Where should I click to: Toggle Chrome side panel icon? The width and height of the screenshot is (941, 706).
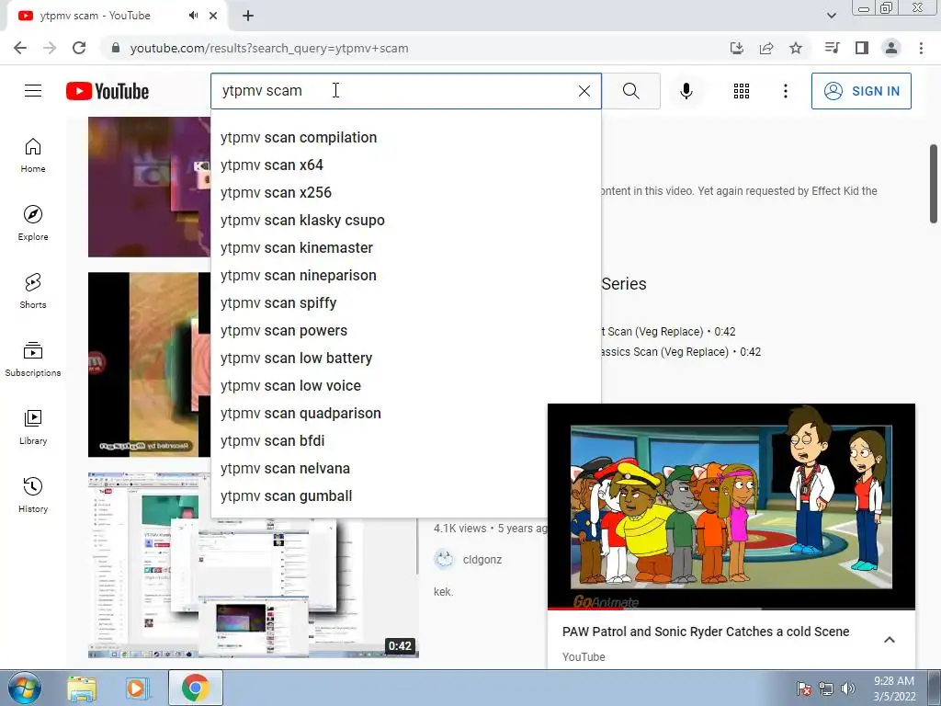(x=862, y=48)
